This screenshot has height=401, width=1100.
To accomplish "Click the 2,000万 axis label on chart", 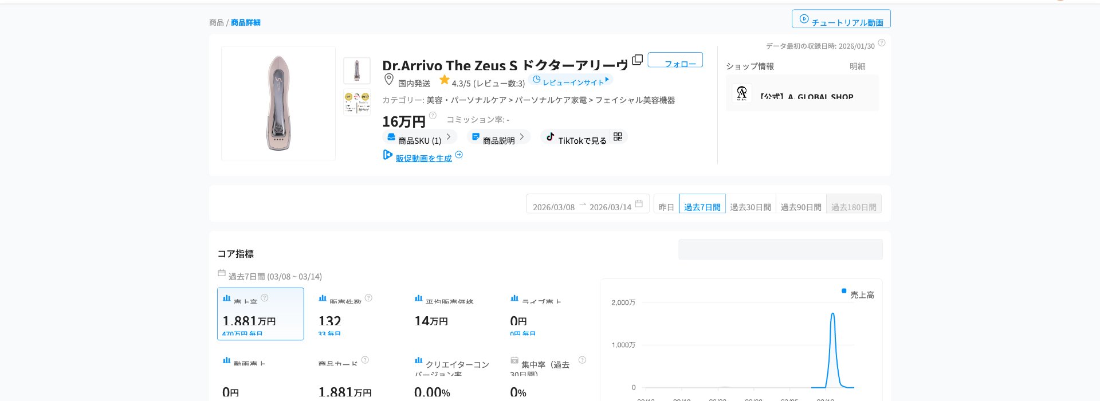I will click(x=623, y=302).
